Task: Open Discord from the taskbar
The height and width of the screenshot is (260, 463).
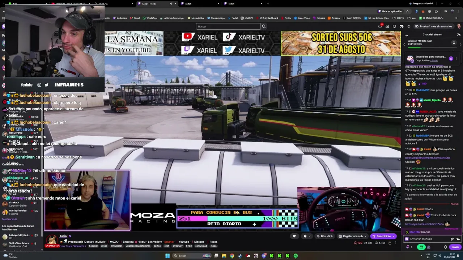Action: click(x=264, y=256)
